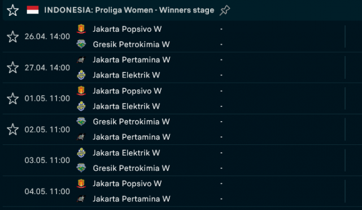Select Jakarta Pertamina W in 27.04. match
362x210 pixels.
132,59
